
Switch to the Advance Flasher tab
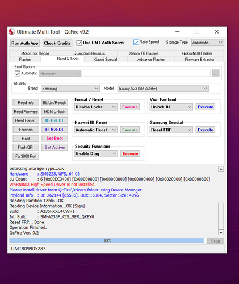151,59
